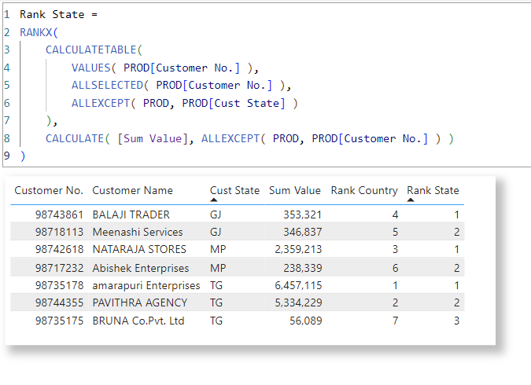
Task: Click the Sum Value column header
Action: point(295,190)
